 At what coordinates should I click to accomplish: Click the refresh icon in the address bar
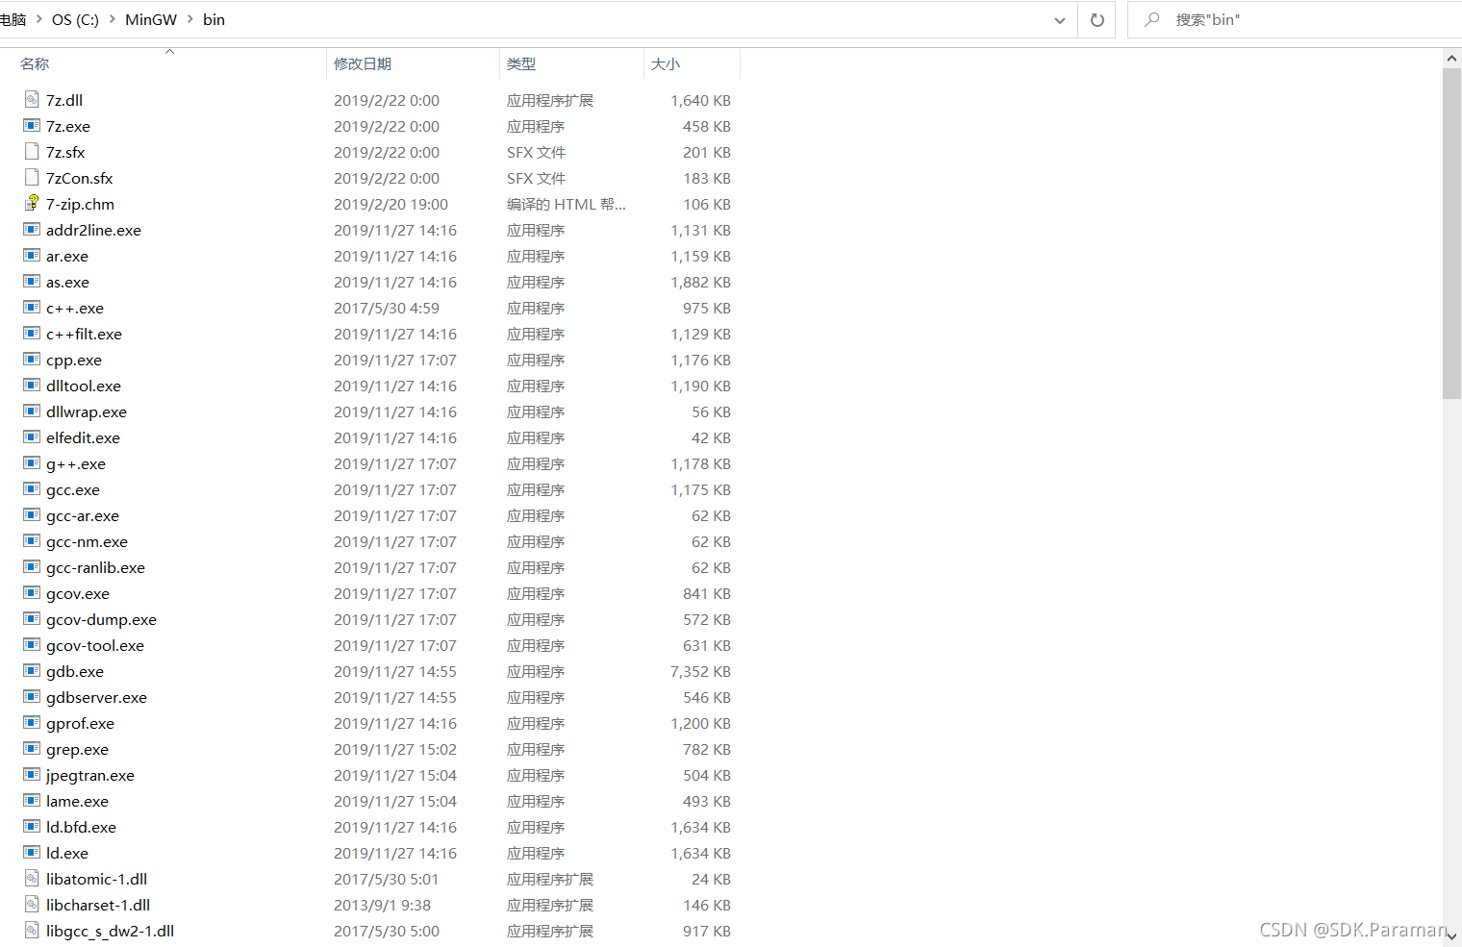pyautogui.click(x=1096, y=19)
